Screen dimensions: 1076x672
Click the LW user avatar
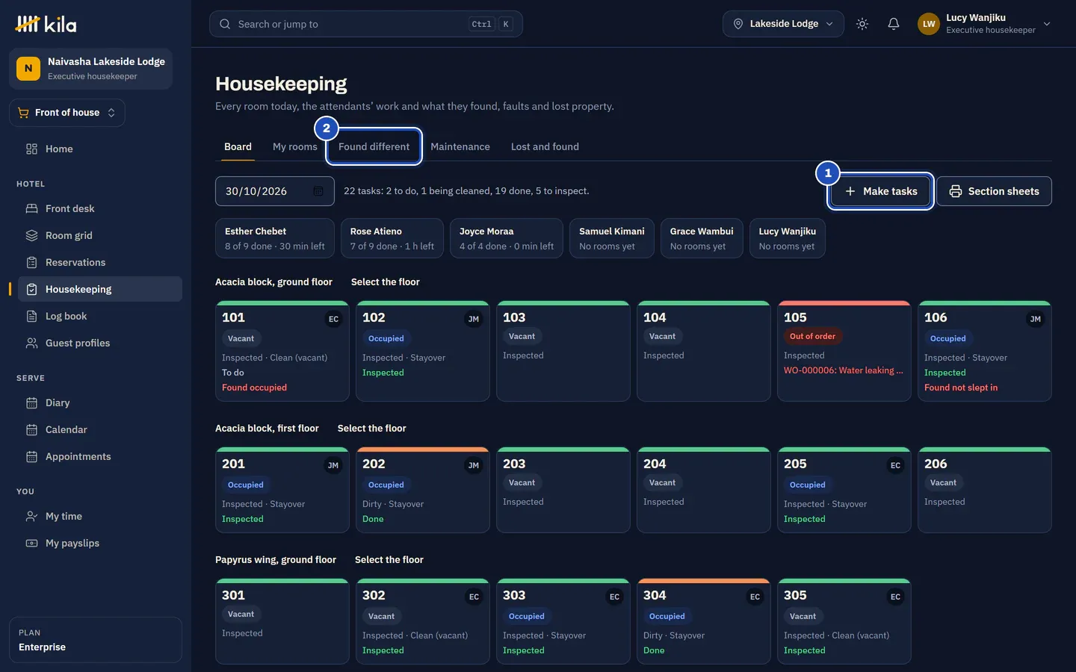(x=929, y=24)
